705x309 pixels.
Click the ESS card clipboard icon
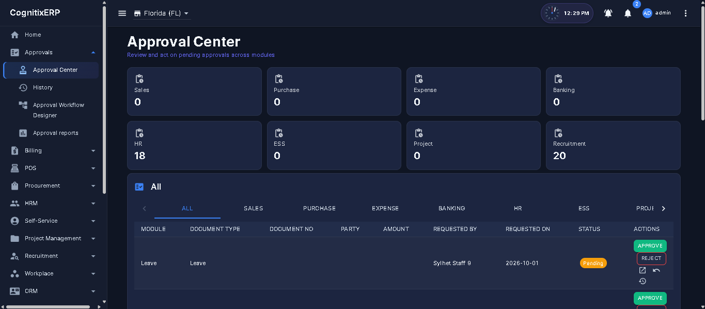coord(279,133)
